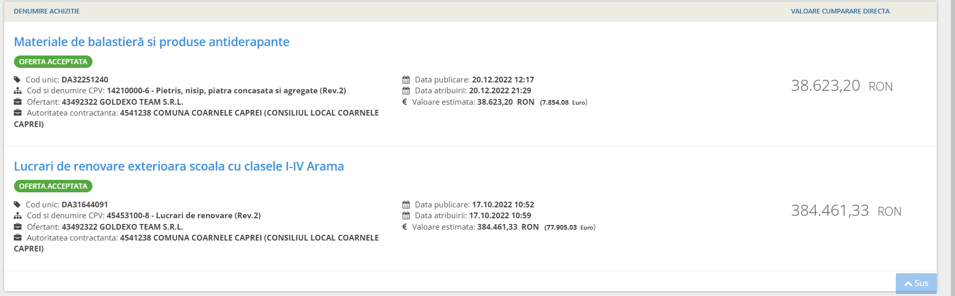Click tag icon next to Cod unic DA31644091
This screenshot has width=955, height=296.
pos(17,205)
